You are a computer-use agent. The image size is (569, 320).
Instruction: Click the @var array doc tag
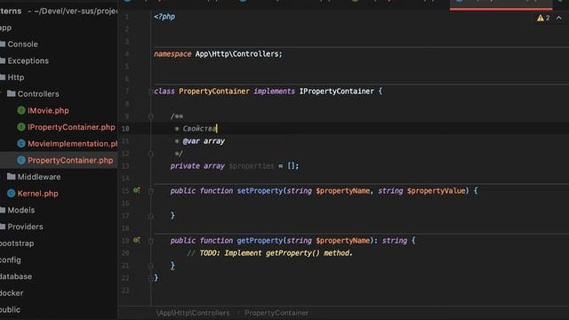click(204, 141)
